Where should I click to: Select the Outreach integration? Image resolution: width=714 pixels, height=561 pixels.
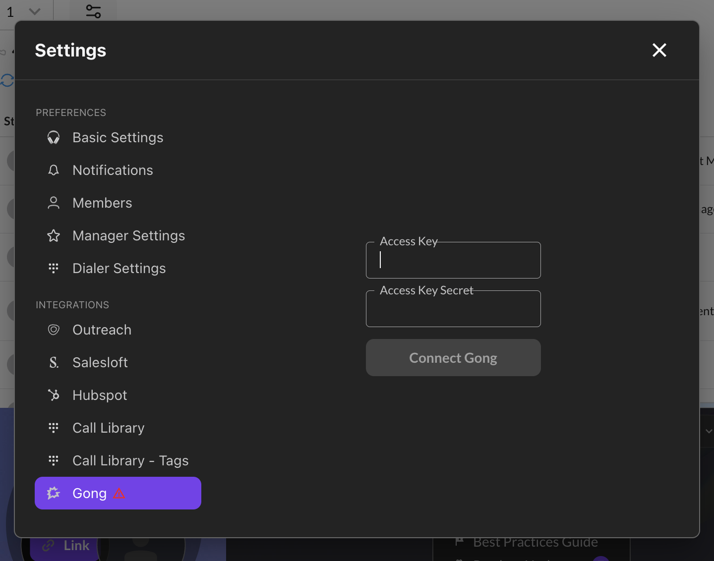(x=118, y=330)
